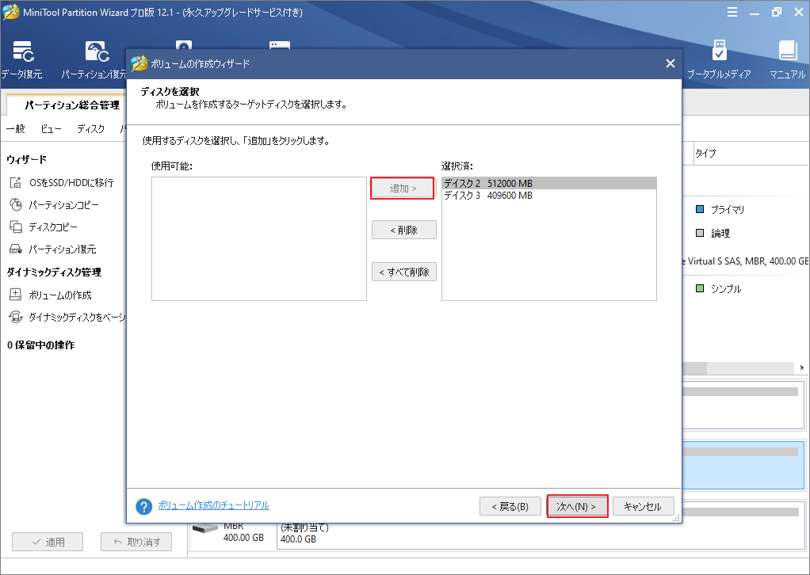The image size is (810, 575).
Task: Click the データ復元 toolbar icon
Action: pyautogui.click(x=21, y=52)
